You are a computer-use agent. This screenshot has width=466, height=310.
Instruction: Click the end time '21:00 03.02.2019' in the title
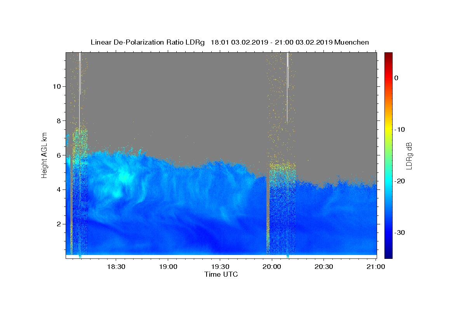[304, 42]
